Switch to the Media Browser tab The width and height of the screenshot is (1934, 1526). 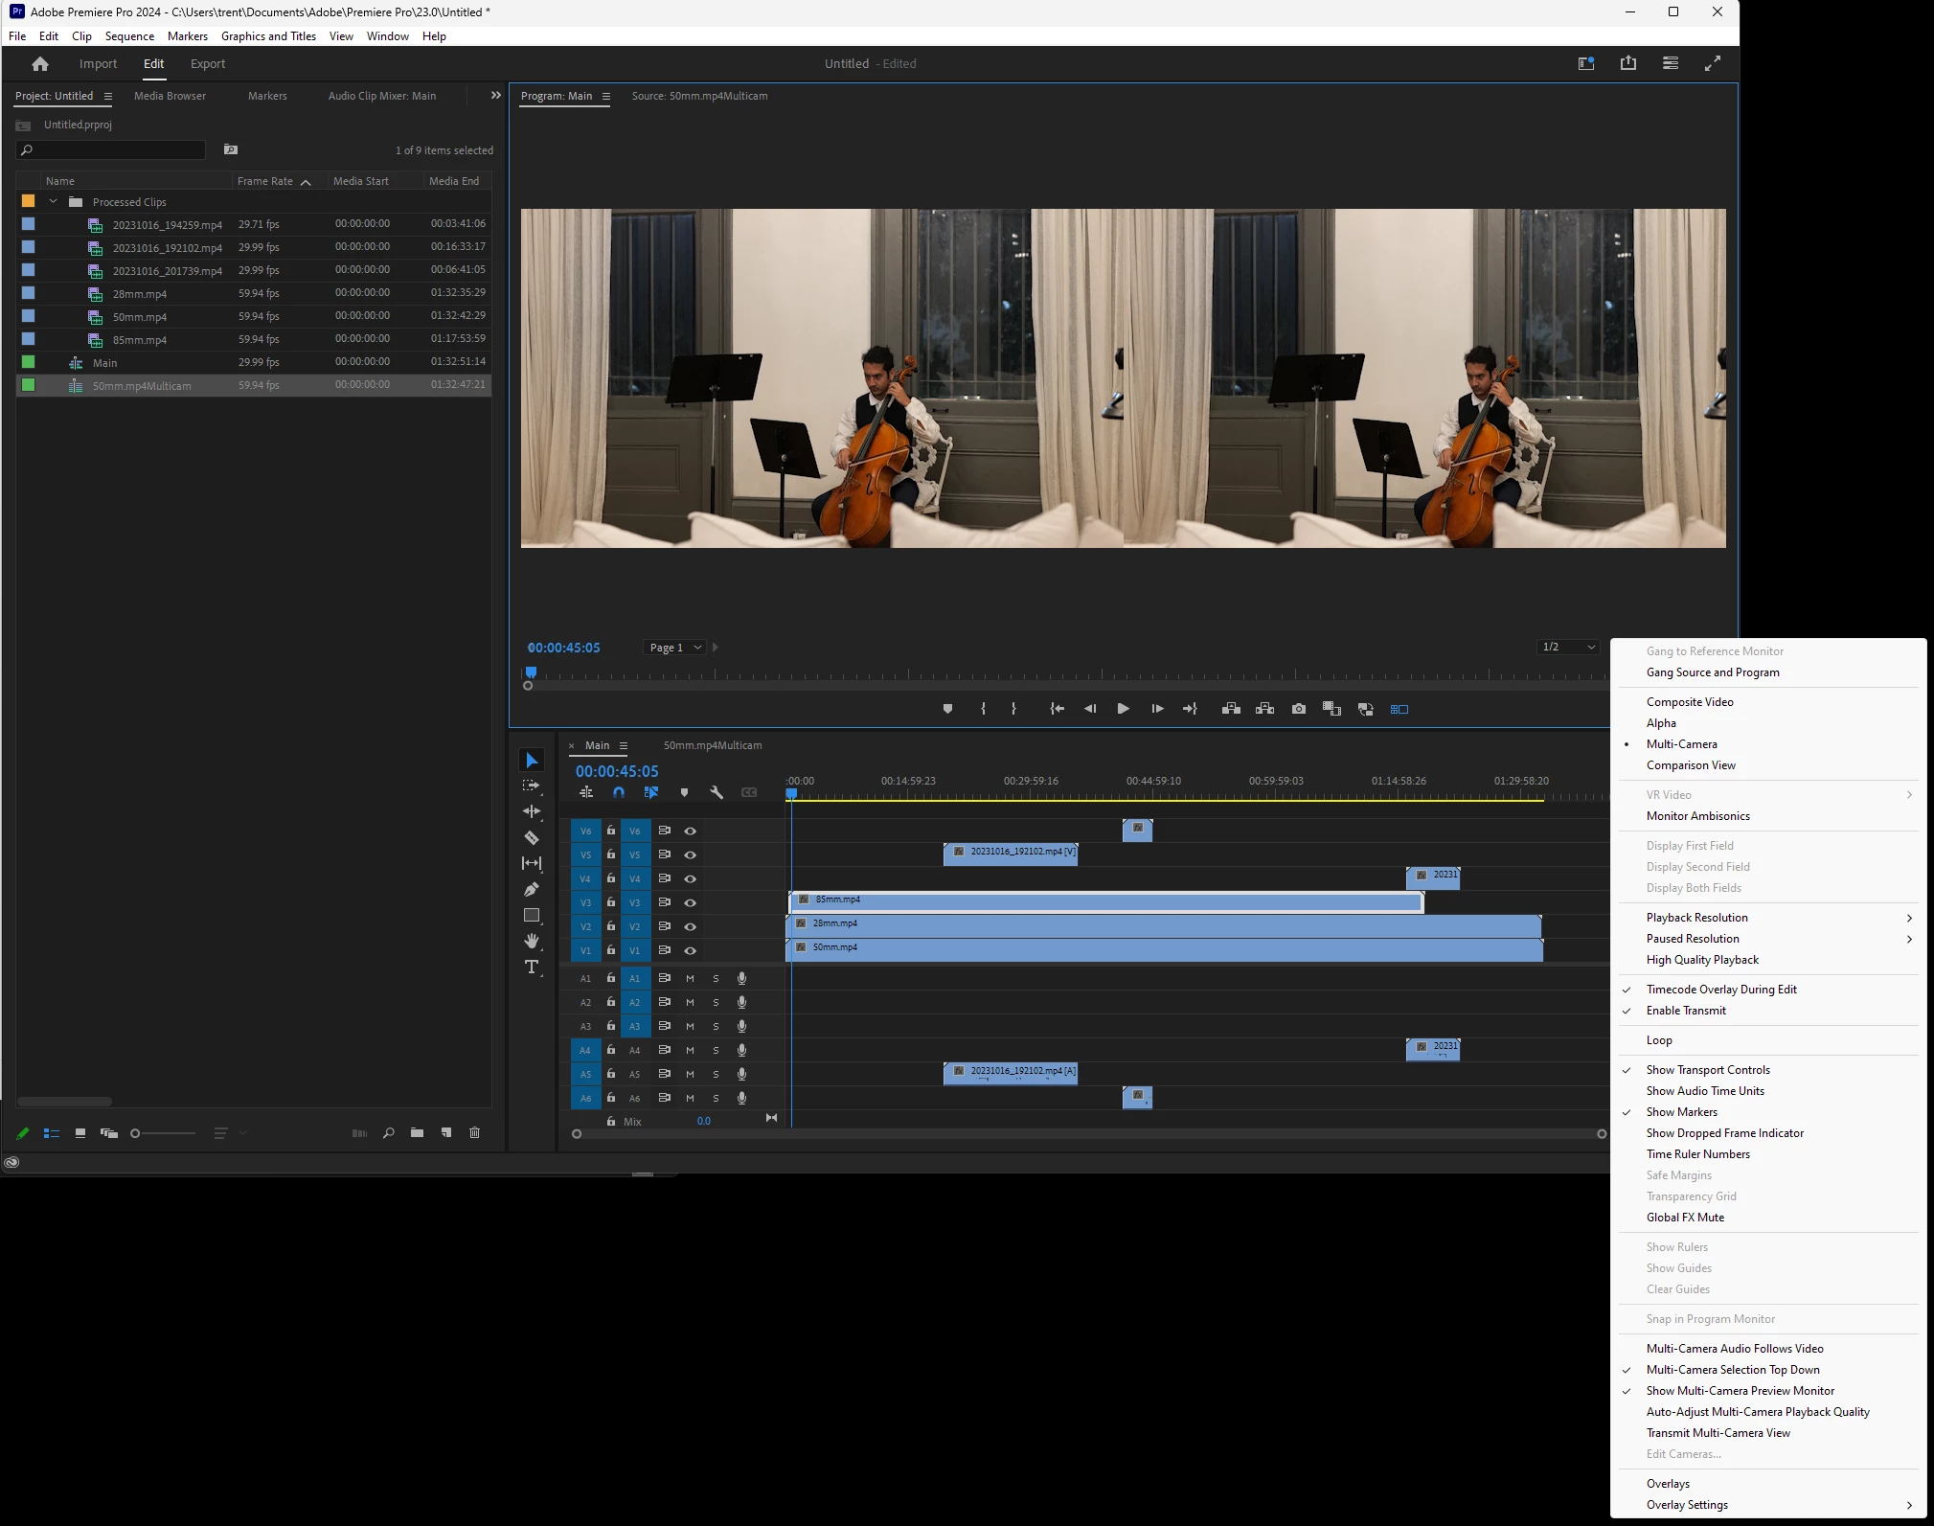coord(170,96)
